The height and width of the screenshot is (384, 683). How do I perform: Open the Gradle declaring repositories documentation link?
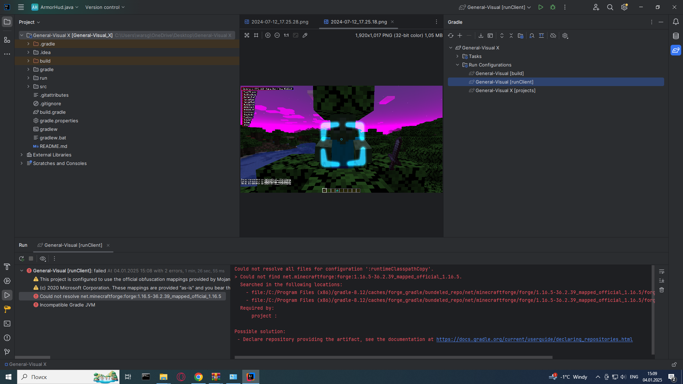[534, 339]
